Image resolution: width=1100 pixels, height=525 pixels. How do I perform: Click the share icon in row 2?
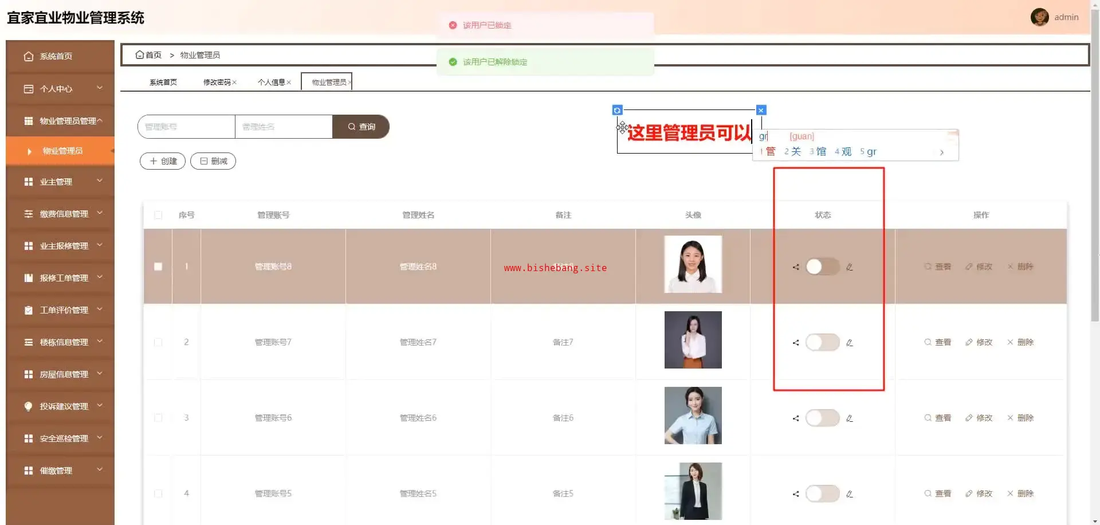[796, 343]
